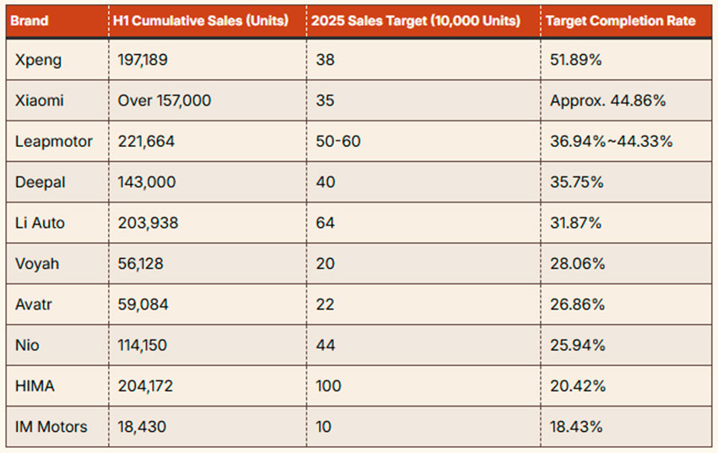Select Voyah's 56,128 sales figure
The width and height of the screenshot is (718, 453).
click(140, 263)
